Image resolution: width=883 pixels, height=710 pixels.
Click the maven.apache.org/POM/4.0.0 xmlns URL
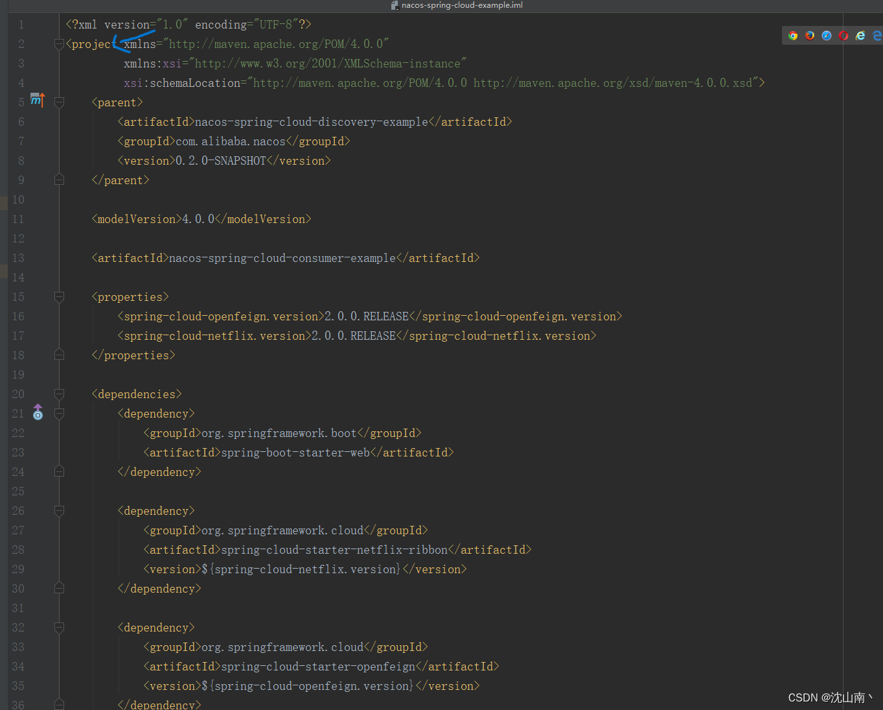[x=276, y=44]
